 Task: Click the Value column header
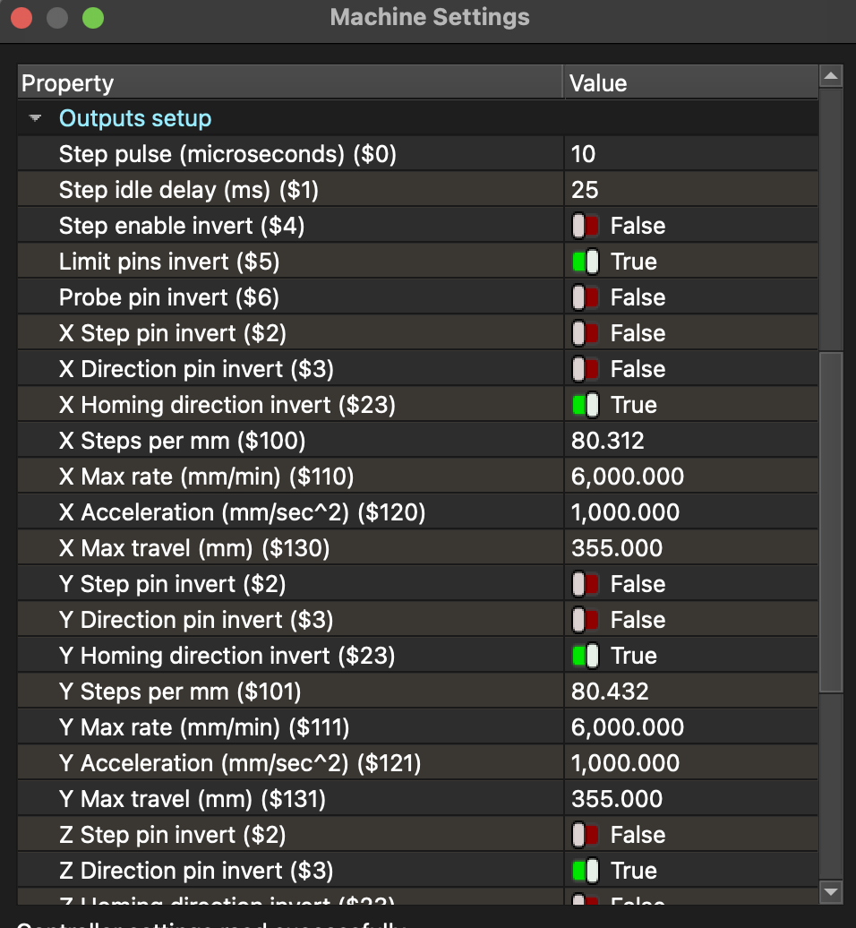pos(689,83)
